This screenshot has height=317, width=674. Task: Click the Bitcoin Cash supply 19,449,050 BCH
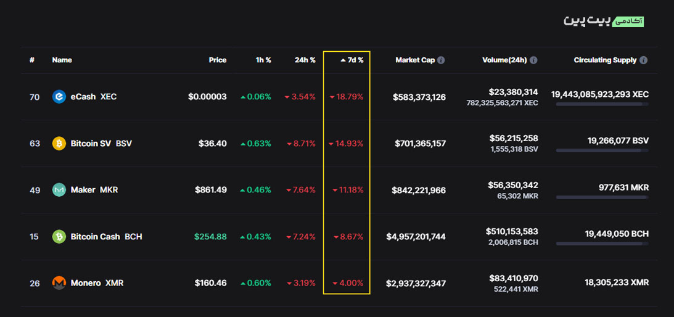[617, 234]
